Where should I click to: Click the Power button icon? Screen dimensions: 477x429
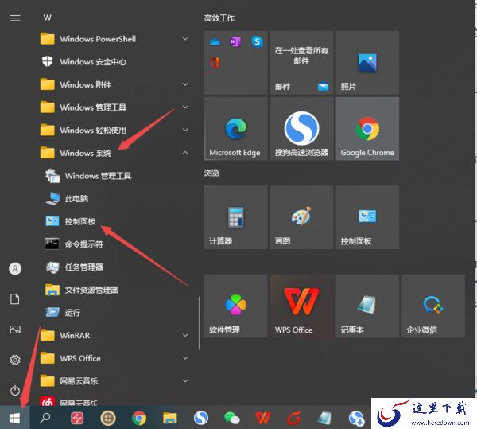(15, 390)
